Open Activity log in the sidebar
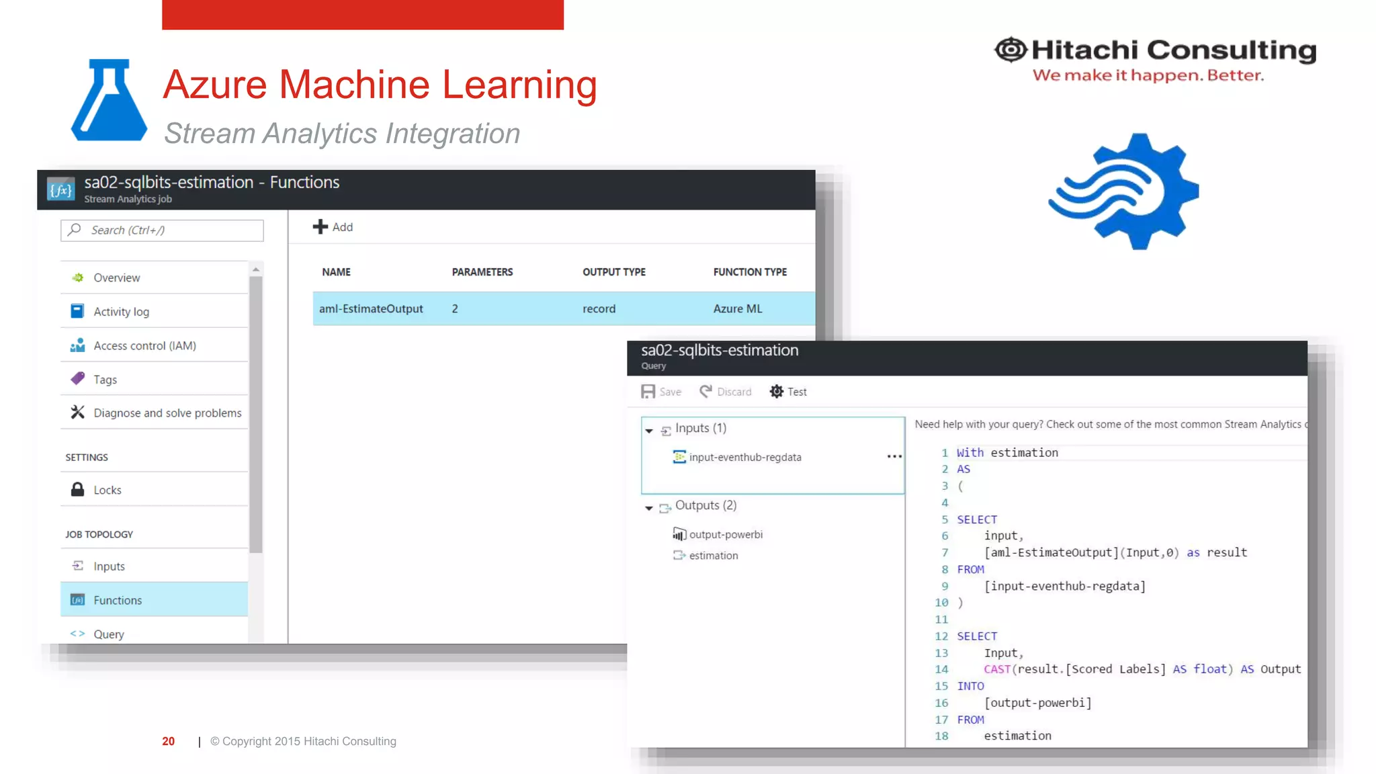The image size is (1376, 774). pos(154,311)
